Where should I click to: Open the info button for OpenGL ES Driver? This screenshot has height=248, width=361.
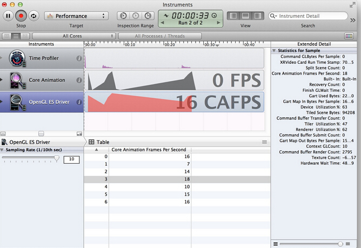pos(79,102)
